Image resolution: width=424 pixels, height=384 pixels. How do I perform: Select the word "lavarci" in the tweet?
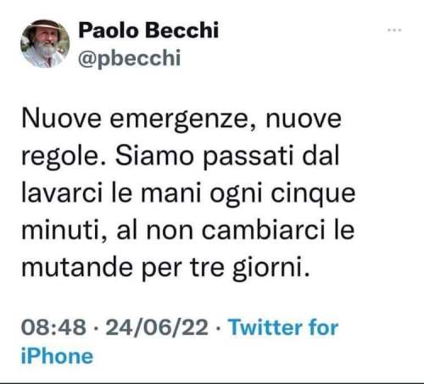click(62, 193)
